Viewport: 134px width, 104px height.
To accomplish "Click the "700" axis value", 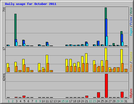I will (x=4, y=9).
